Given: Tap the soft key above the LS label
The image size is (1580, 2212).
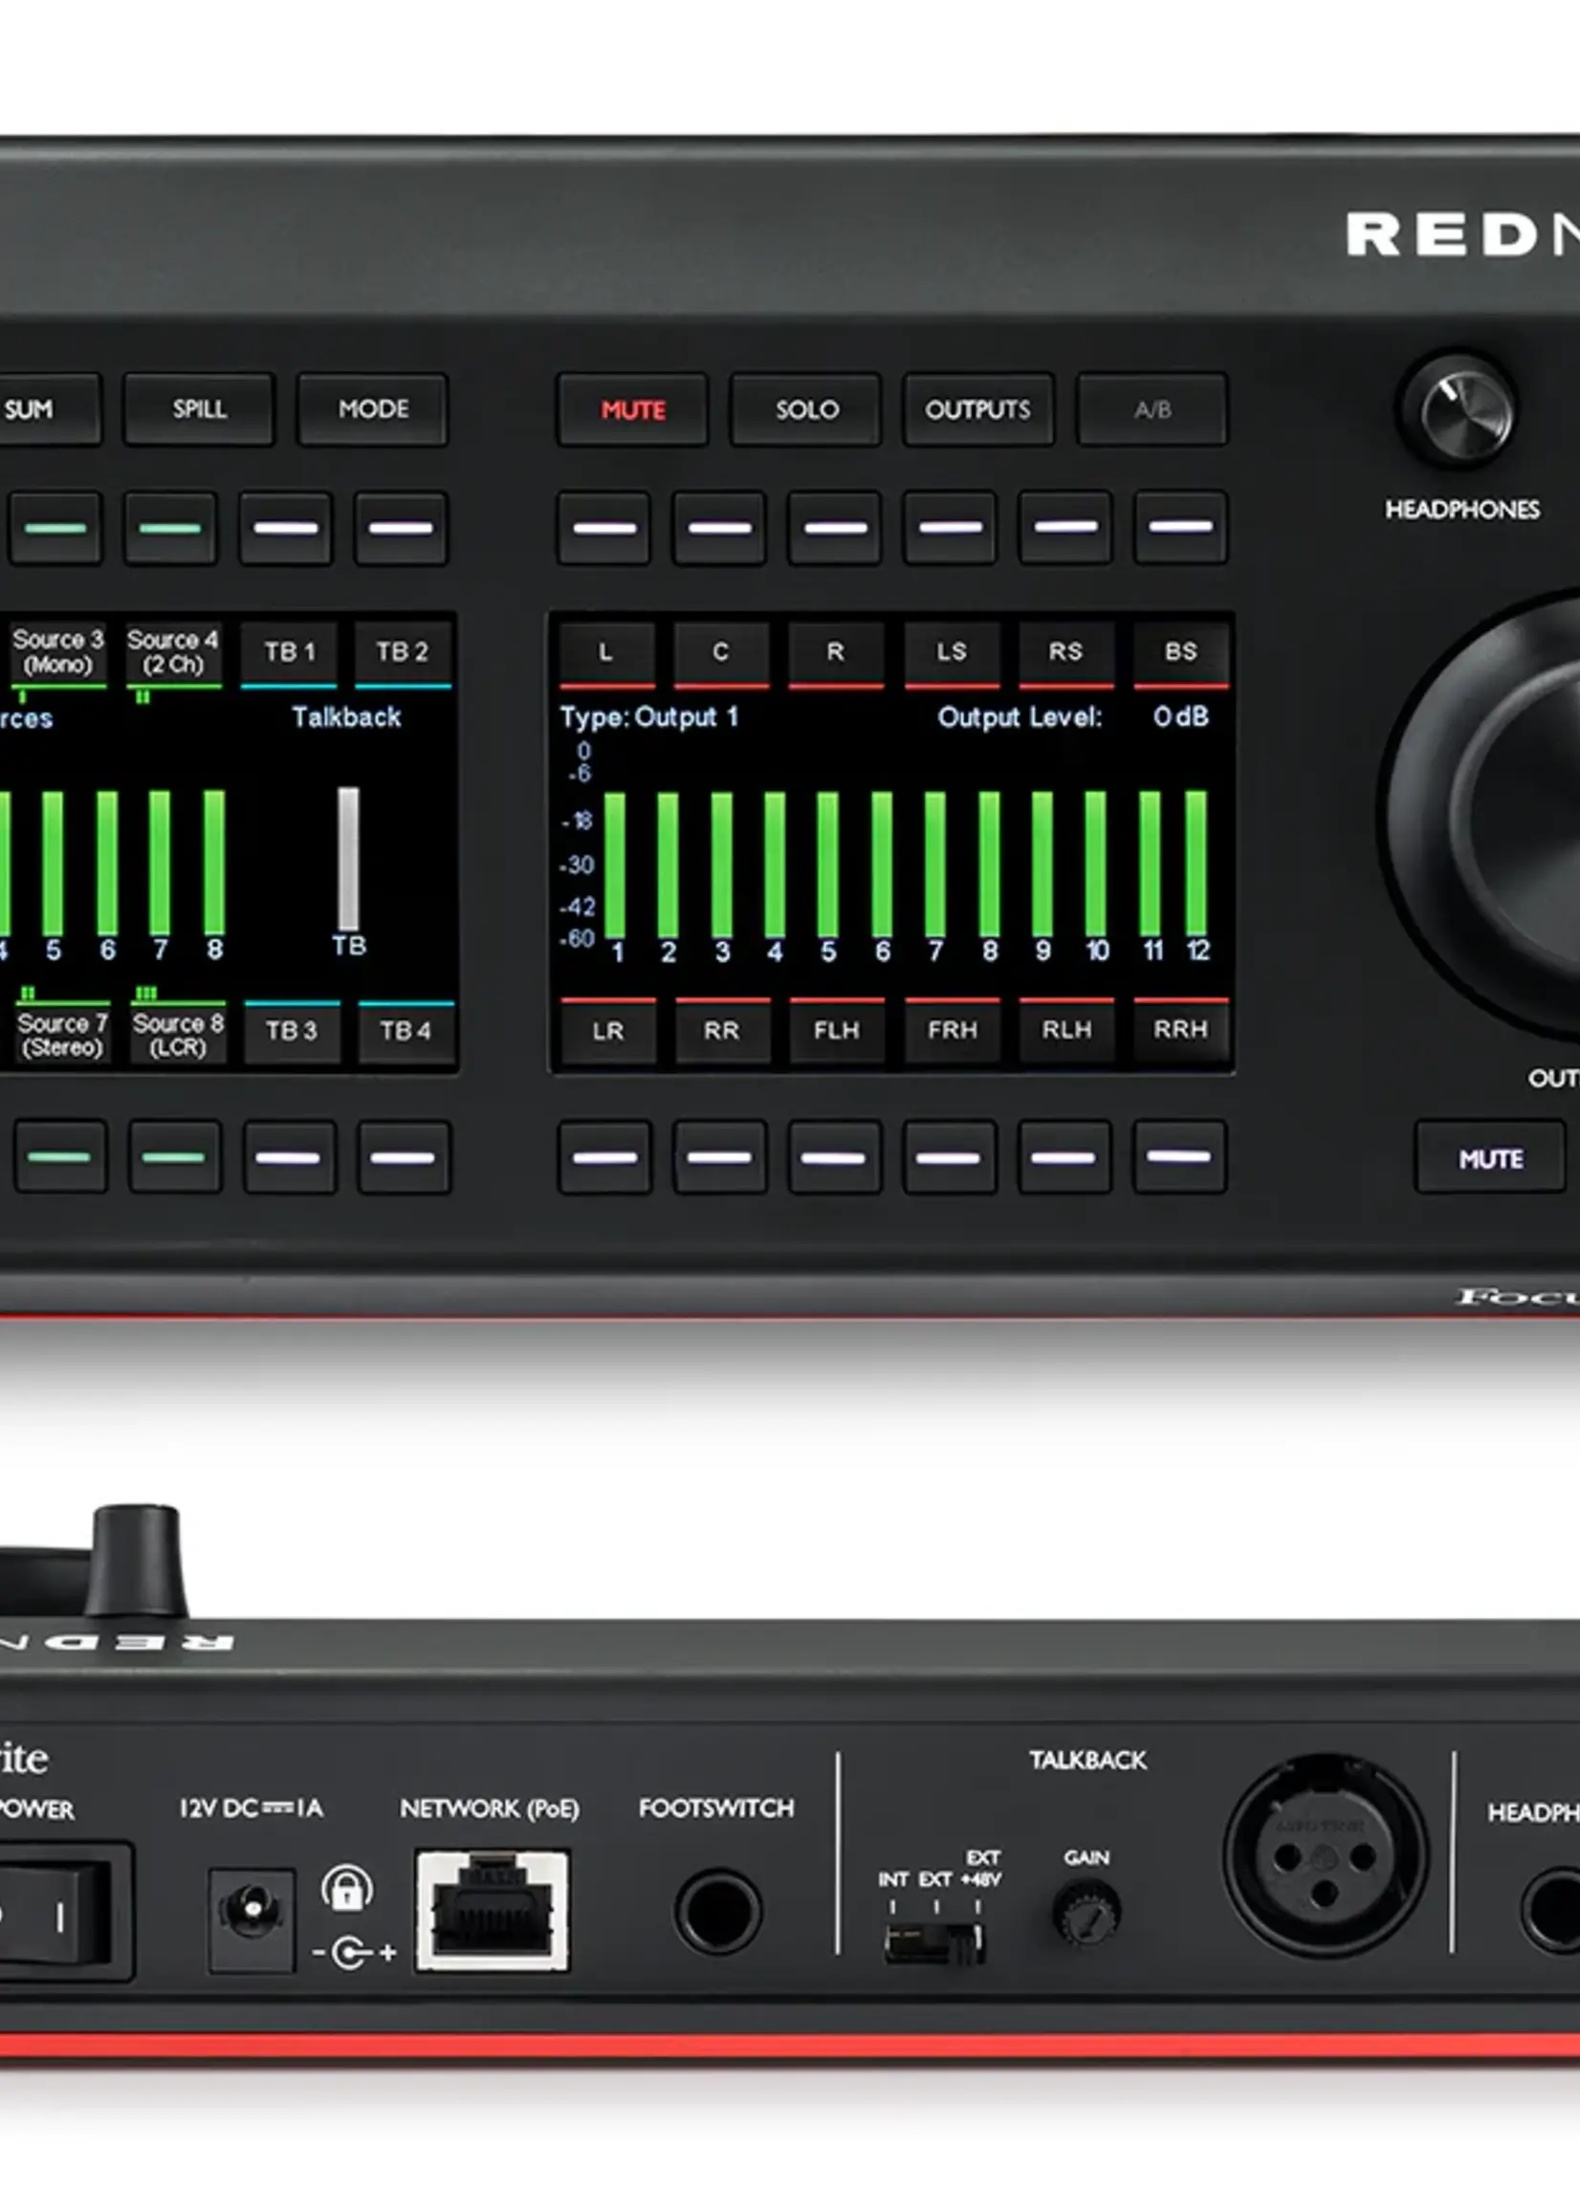Looking at the screenshot, I should point(950,528).
